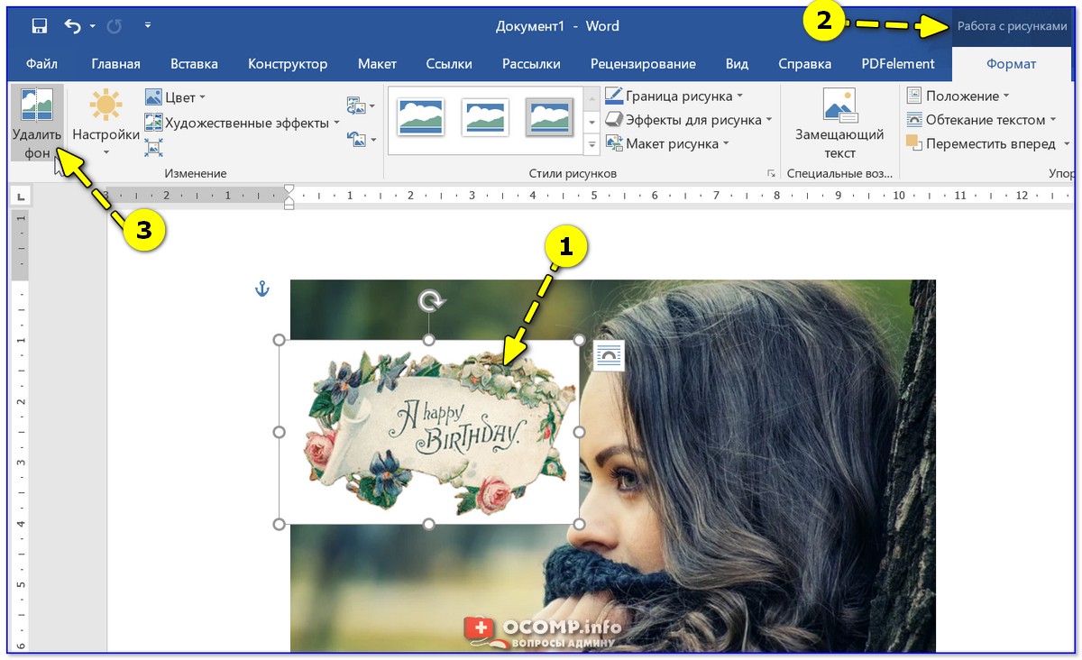Click the Настройки dropdown arrow
Image resolution: width=1082 pixels, height=660 pixels.
[x=105, y=152]
